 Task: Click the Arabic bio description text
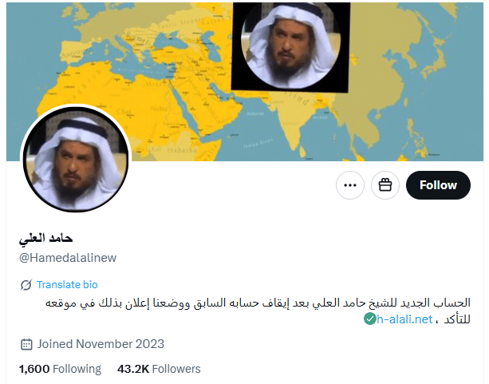point(258,311)
